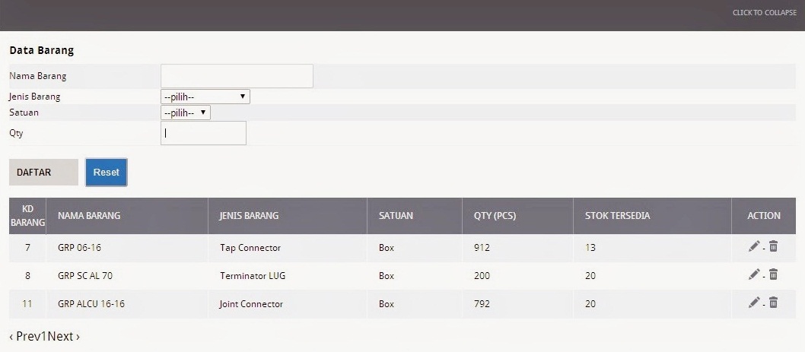805x352 pixels.
Task: Click the code cell 8
Action: click(27, 276)
